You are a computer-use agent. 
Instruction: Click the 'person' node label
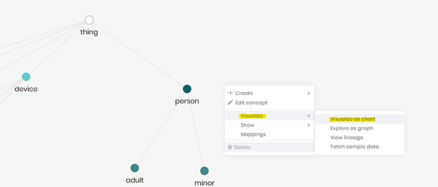coord(187,101)
